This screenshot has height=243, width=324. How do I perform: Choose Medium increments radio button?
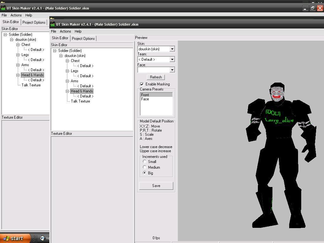[x=144, y=167]
